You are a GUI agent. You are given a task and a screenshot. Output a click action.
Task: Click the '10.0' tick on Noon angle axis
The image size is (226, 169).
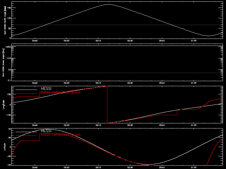(x=9, y=58)
